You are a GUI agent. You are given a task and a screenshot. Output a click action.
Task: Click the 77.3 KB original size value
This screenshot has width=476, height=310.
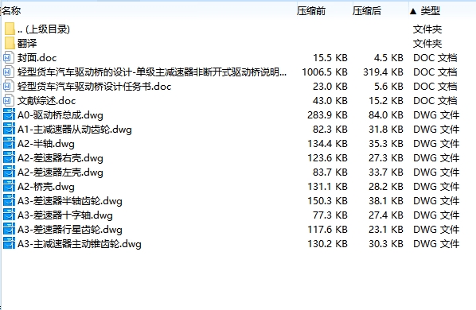coord(330,215)
